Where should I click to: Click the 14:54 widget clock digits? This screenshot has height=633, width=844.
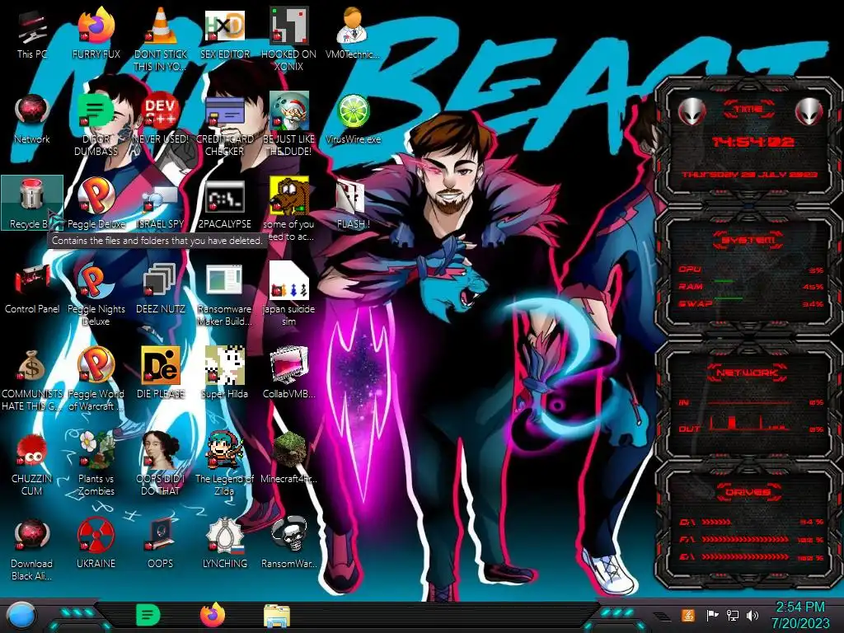coord(753,142)
